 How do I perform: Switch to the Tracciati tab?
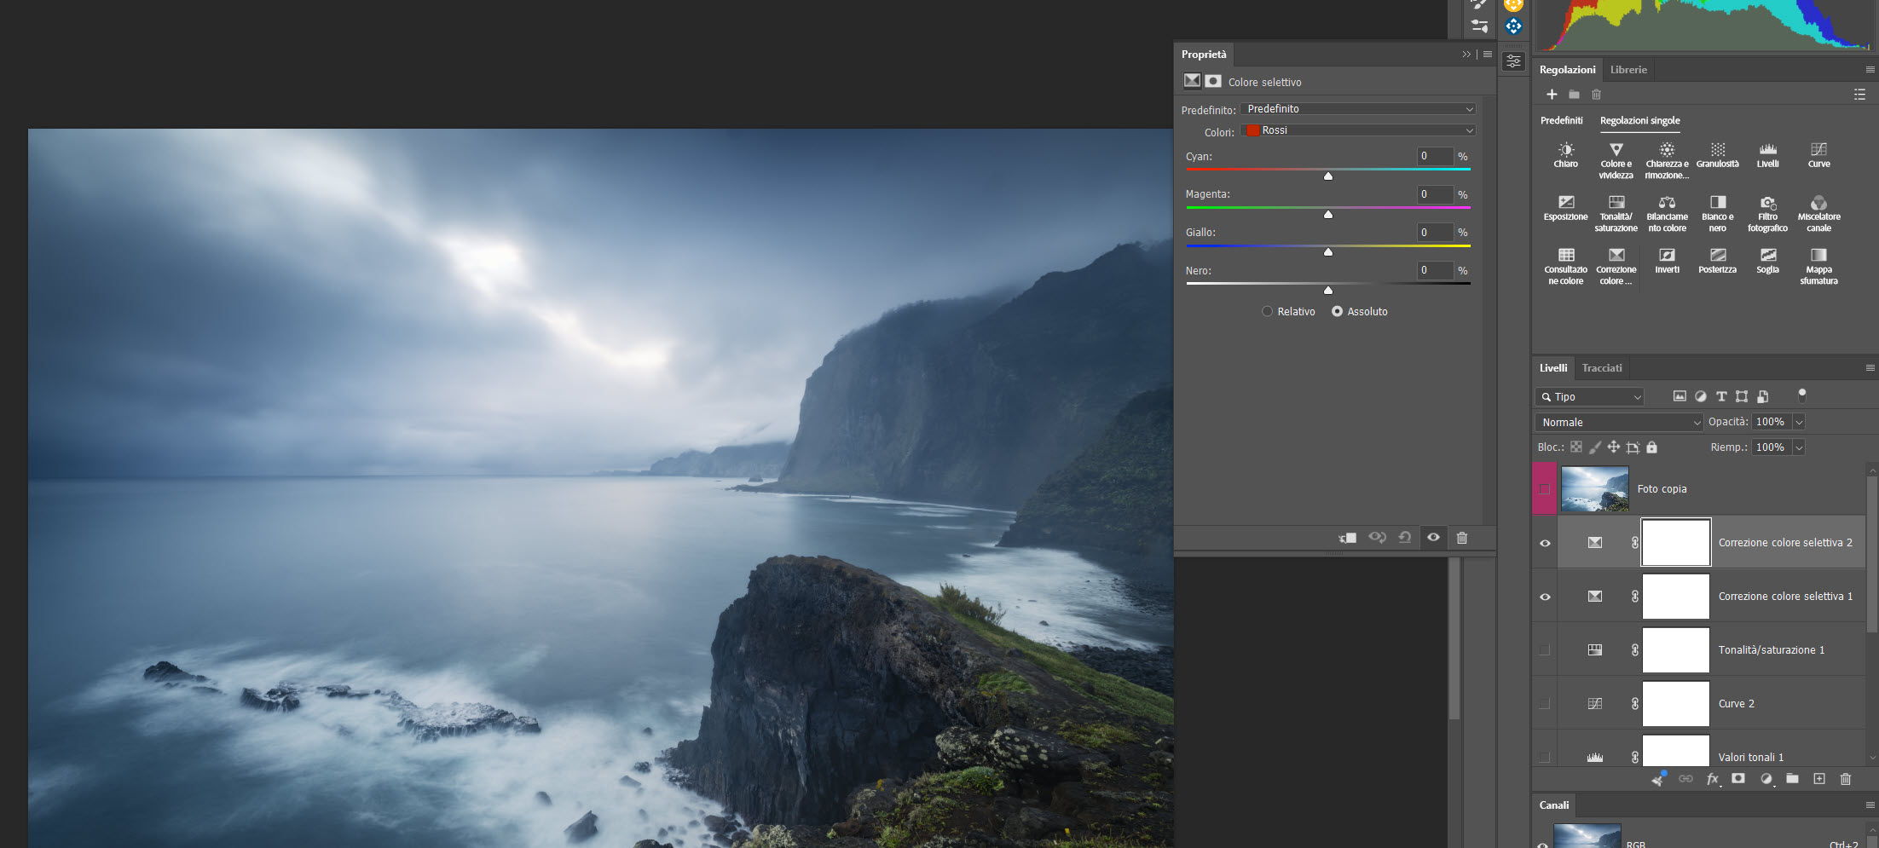click(x=1602, y=368)
